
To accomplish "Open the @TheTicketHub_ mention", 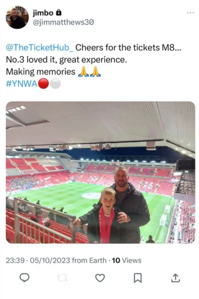I will click(40, 47).
